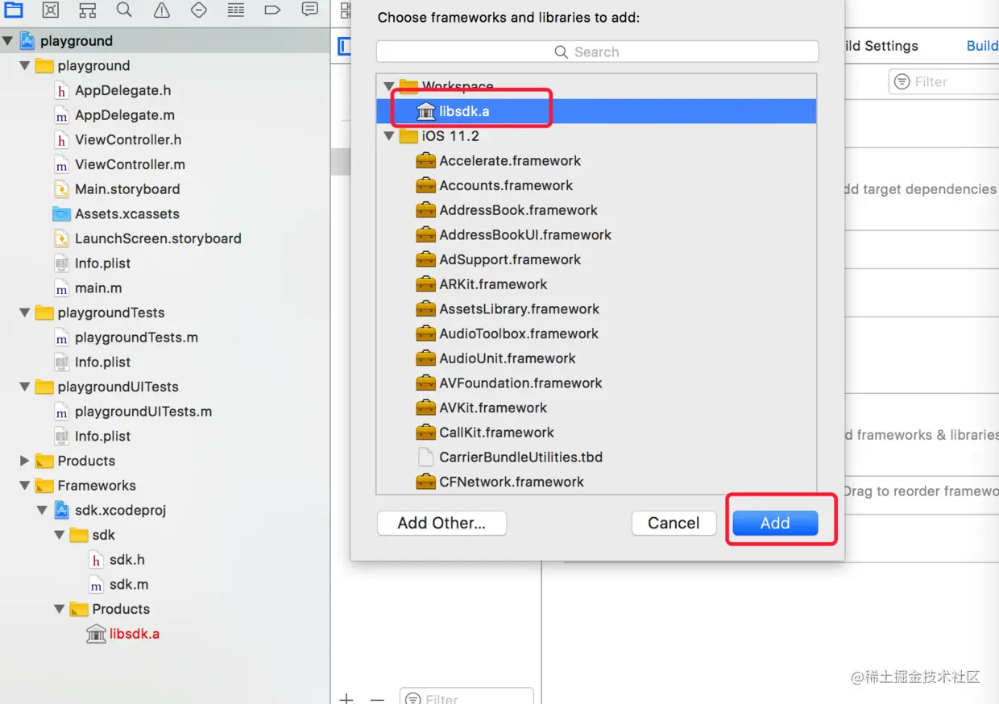Screen dimensions: 999x704
Task: Open sdk.m implementation file
Action: point(128,585)
